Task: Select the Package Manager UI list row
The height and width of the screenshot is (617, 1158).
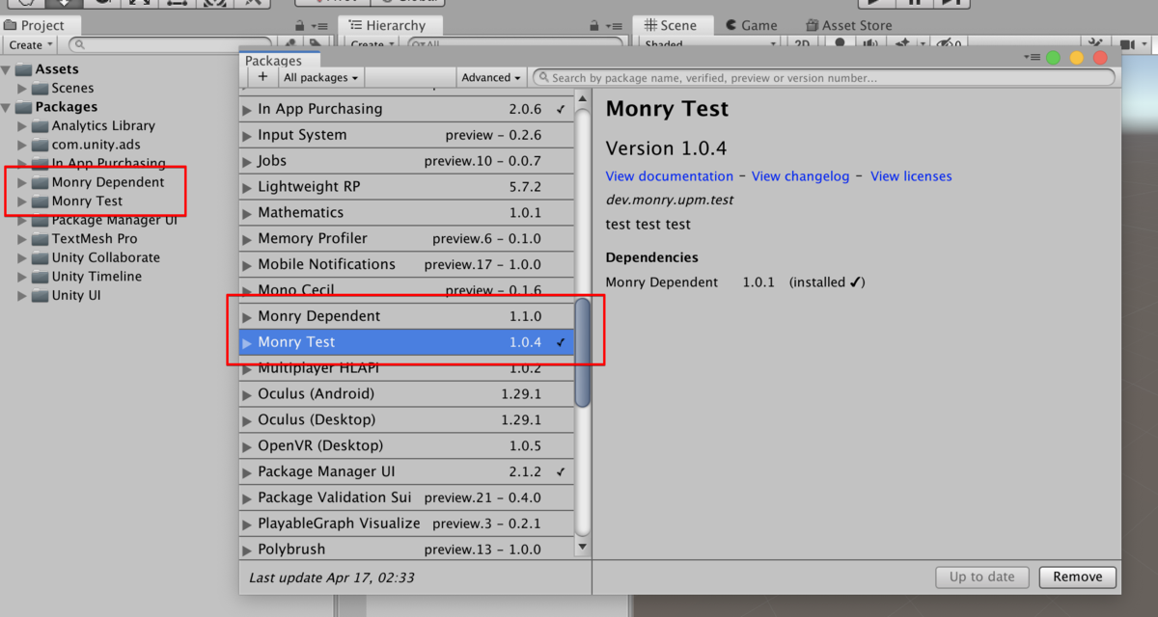Action: (406, 472)
